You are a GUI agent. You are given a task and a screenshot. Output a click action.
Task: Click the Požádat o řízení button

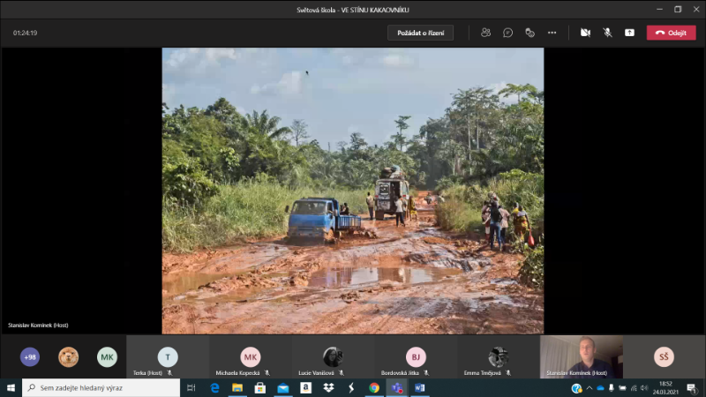click(420, 33)
